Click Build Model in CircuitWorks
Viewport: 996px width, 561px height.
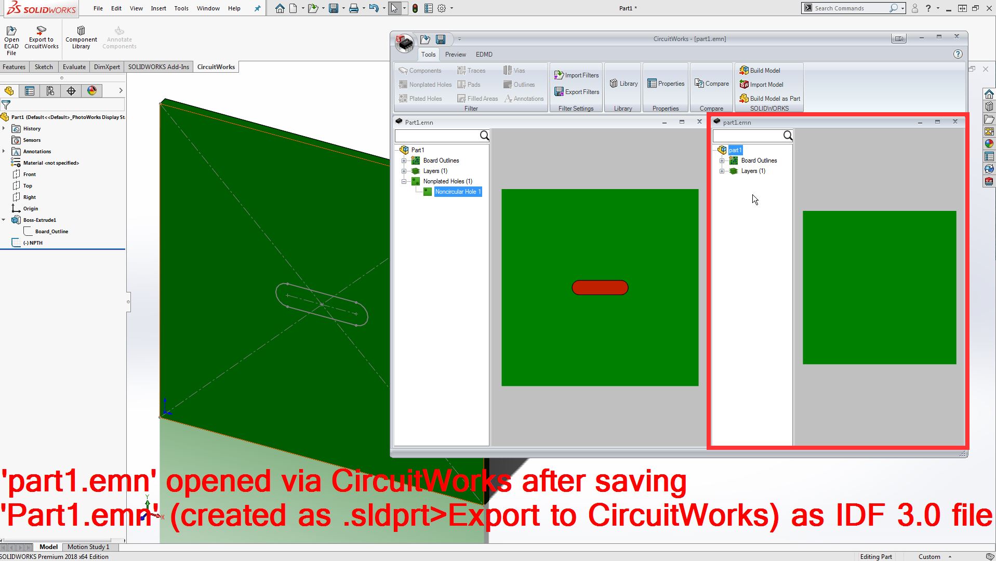tap(760, 70)
